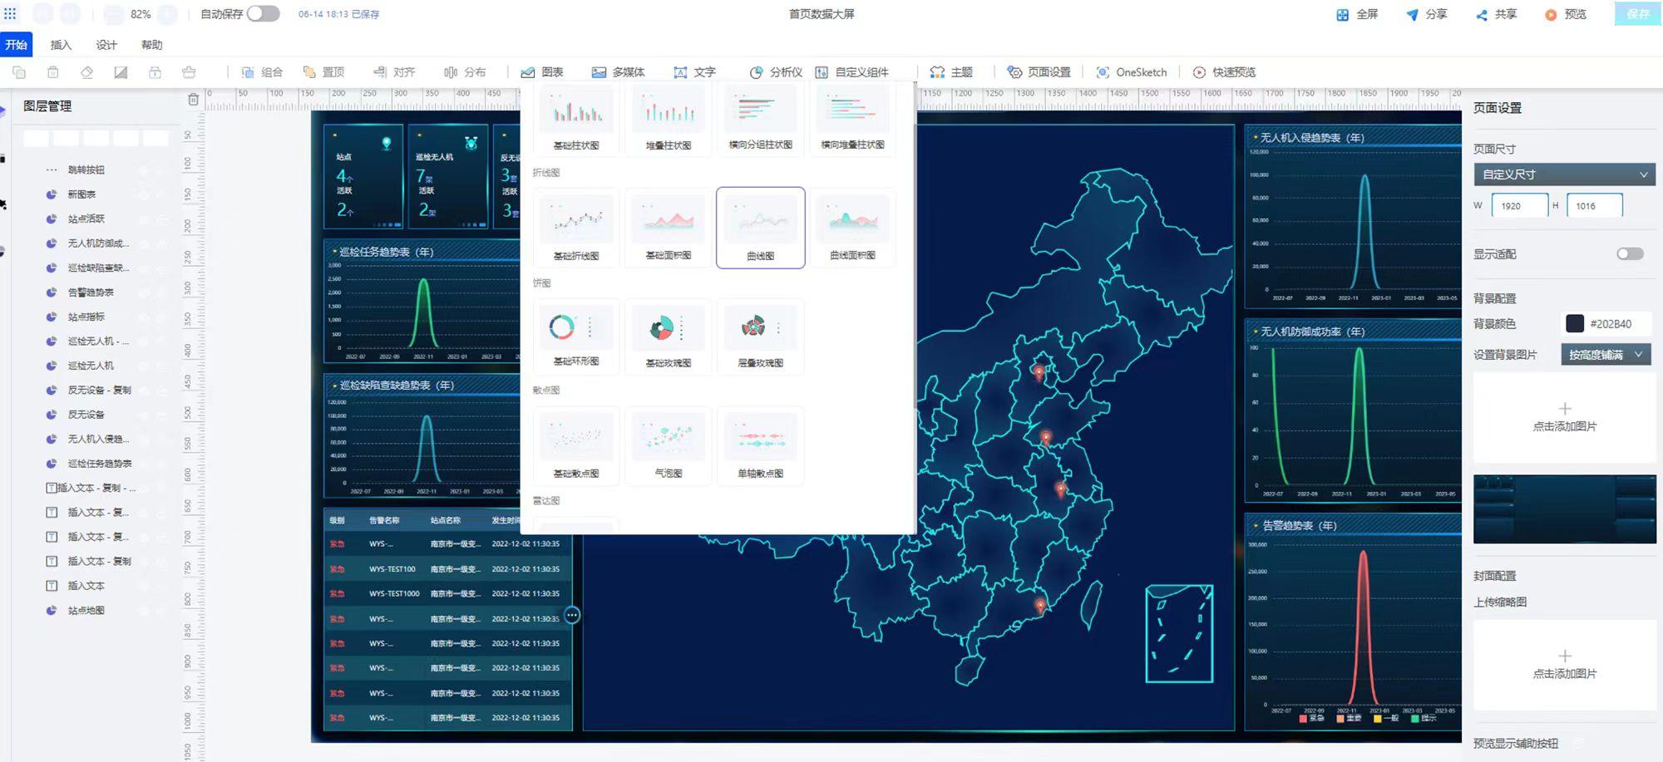Enable the 显示适配 display adaptation switch

(1631, 254)
